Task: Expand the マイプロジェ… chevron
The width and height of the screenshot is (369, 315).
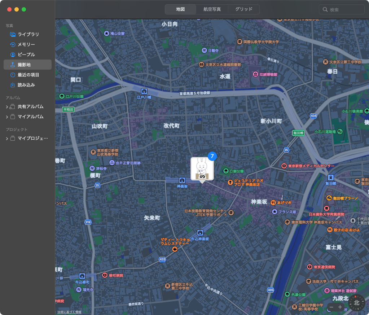Action: (x=7, y=139)
